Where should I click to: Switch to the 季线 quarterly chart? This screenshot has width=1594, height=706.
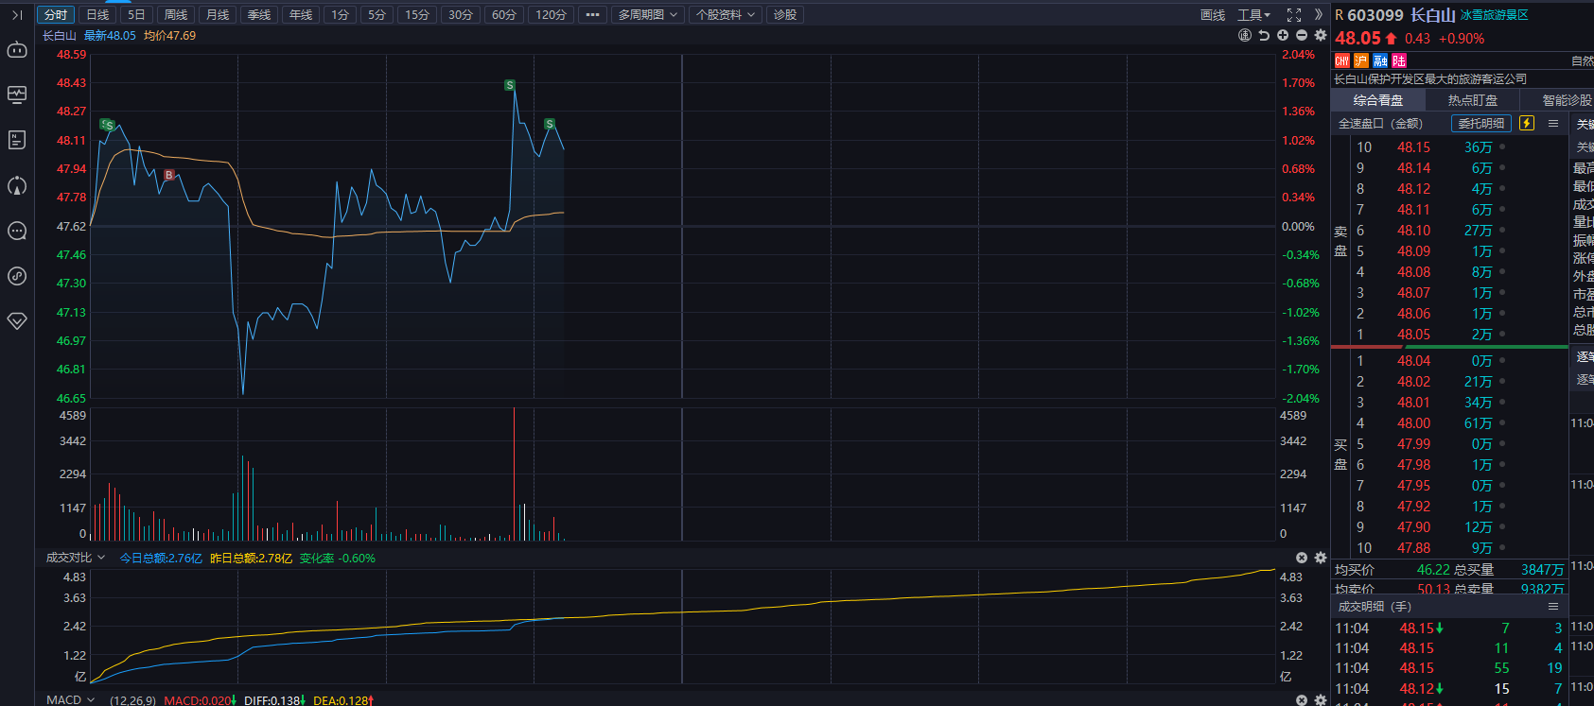(259, 15)
